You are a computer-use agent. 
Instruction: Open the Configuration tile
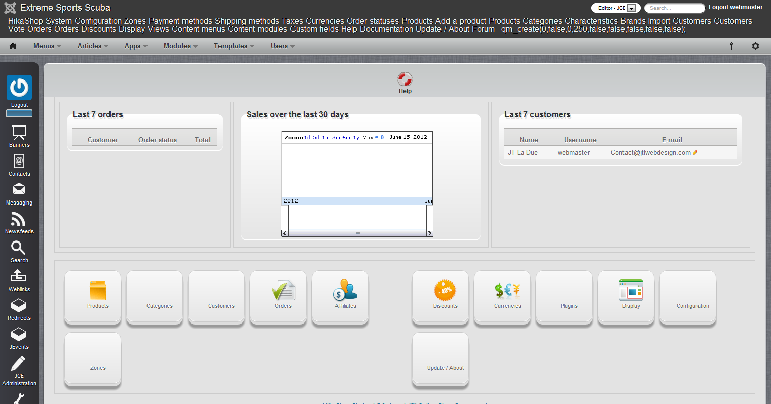pyautogui.click(x=688, y=298)
